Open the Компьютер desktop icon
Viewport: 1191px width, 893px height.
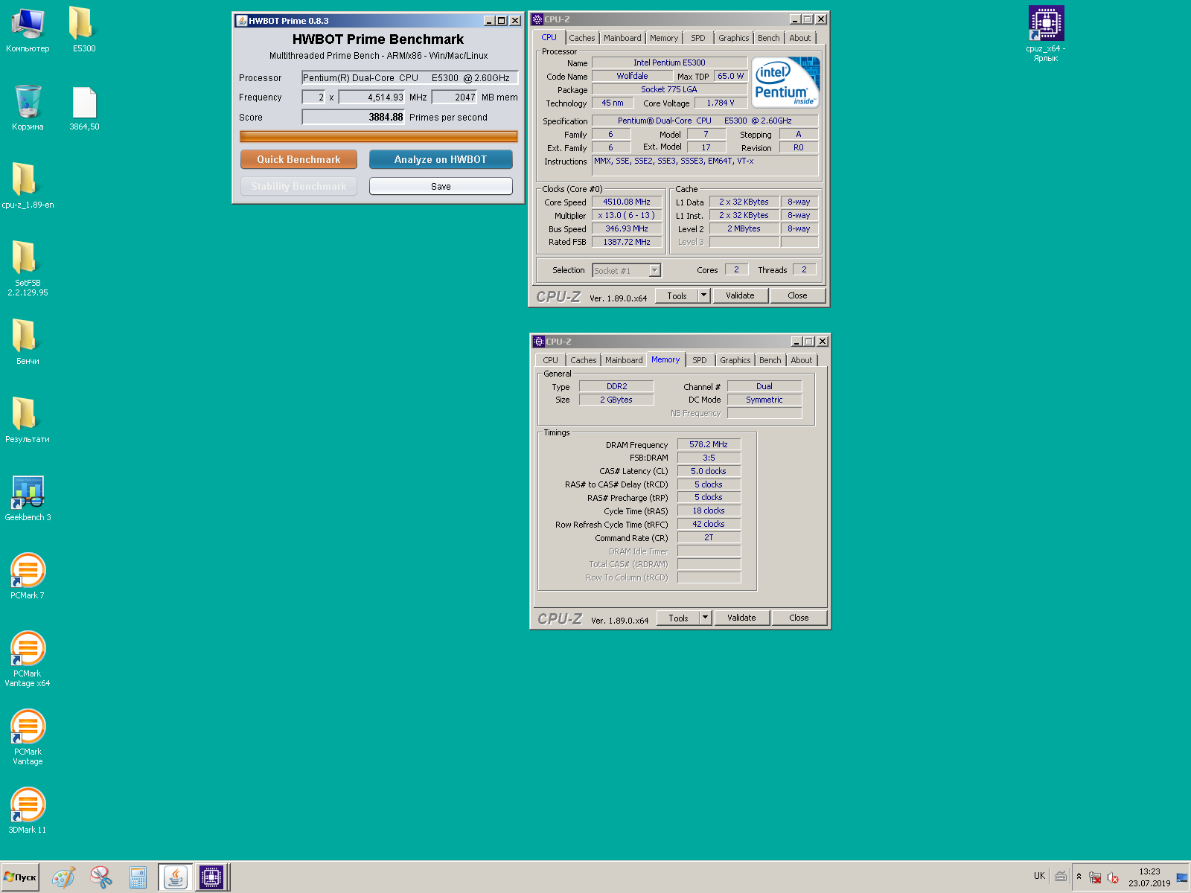tap(28, 30)
